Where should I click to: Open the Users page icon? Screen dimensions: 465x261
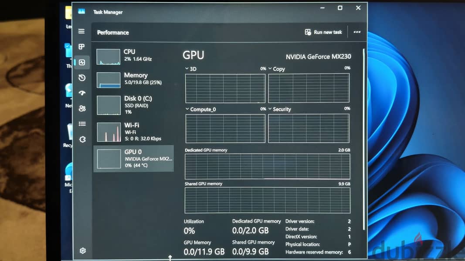click(x=82, y=108)
